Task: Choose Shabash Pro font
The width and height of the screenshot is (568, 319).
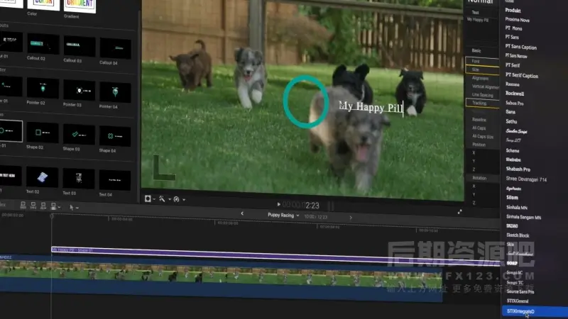Action: point(518,169)
